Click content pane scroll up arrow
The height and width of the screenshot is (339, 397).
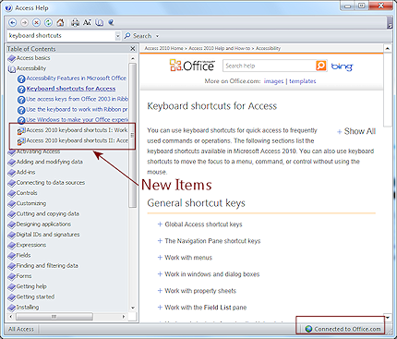pos(388,49)
